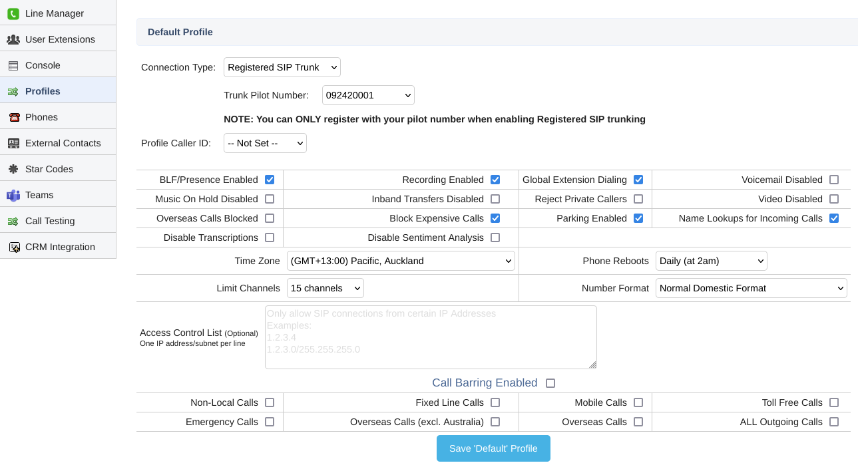Uncheck BLF/Presence Enabled checkbox
The height and width of the screenshot is (467, 858).
[270, 180]
